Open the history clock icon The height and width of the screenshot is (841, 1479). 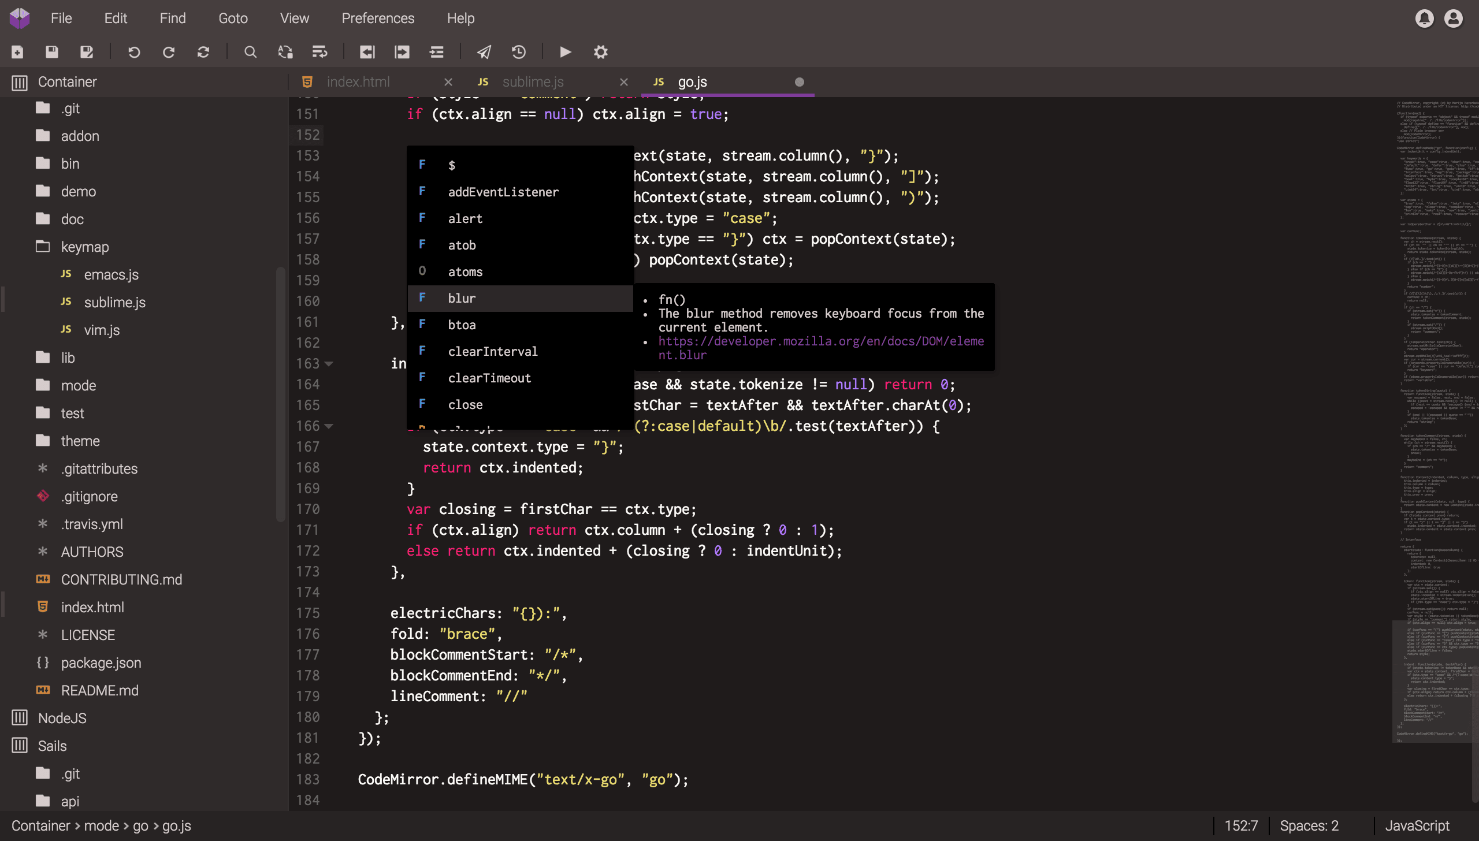(519, 52)
